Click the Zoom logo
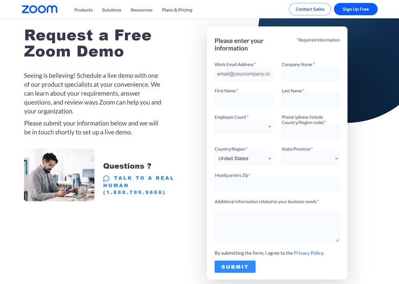This screenshot has height=284, width=399. pos(40,9)
